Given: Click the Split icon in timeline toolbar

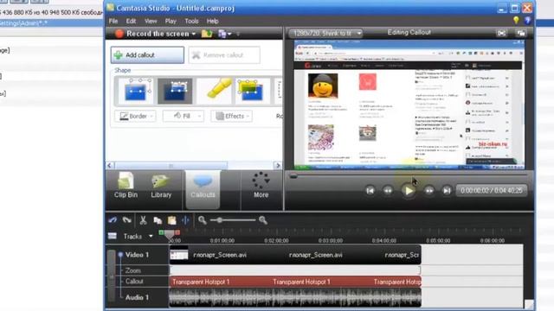Looking at the screenshot, I should [185, 220].
